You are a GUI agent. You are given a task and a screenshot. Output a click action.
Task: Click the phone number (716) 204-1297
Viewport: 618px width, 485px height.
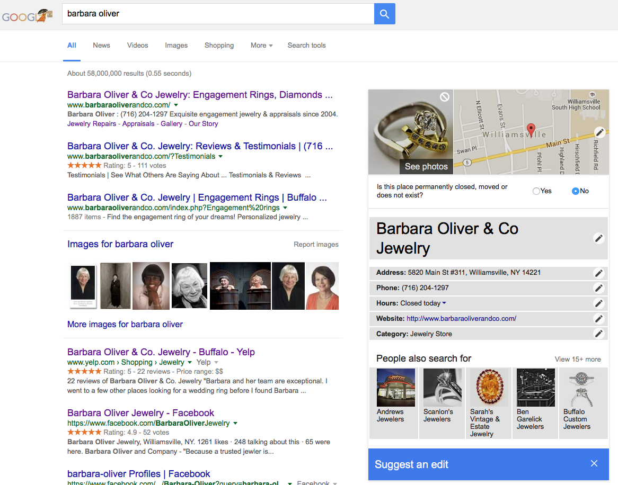(425, 288)
